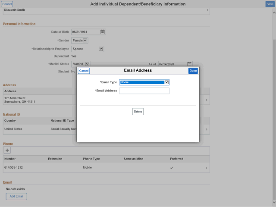276x207 pixels.
Task: Click the Phone Type column header
Action: (91, 159)
